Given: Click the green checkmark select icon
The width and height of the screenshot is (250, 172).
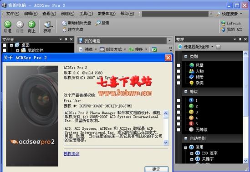Looking at the screenshot, I should [154, 49].
